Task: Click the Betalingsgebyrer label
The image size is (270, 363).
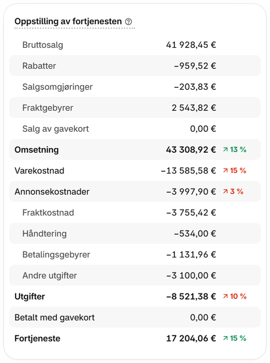Action: tap(56, 255)
